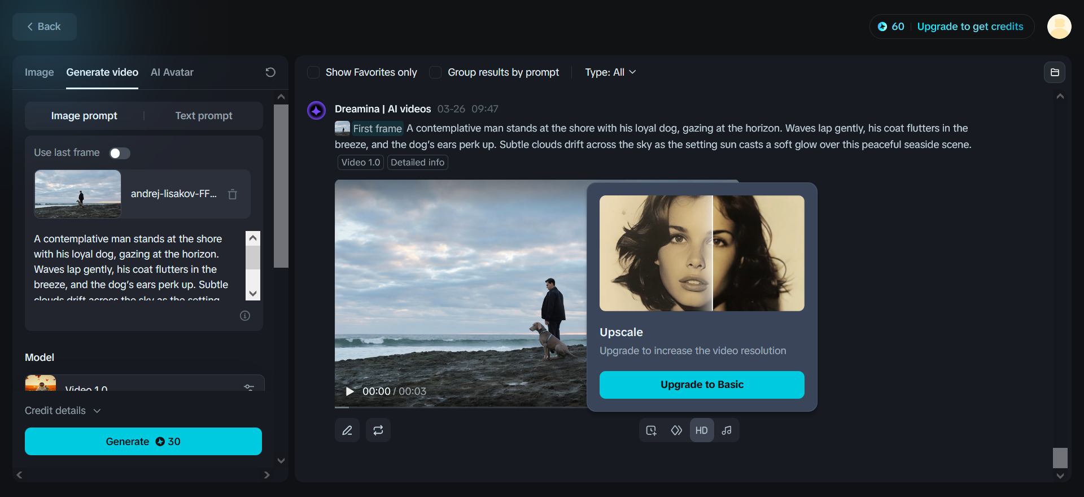Click the prompt box scroll up arrow

[253, 238]
